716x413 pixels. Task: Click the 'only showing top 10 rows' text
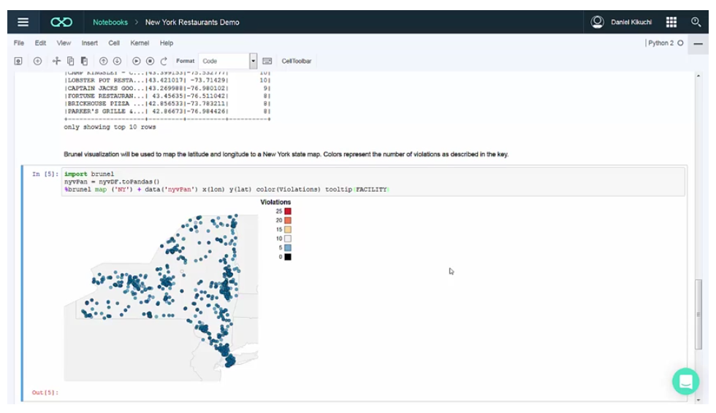click(x=110, y=127)
